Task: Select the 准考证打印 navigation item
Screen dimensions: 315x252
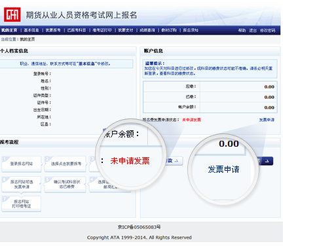Action: point(102,30)
